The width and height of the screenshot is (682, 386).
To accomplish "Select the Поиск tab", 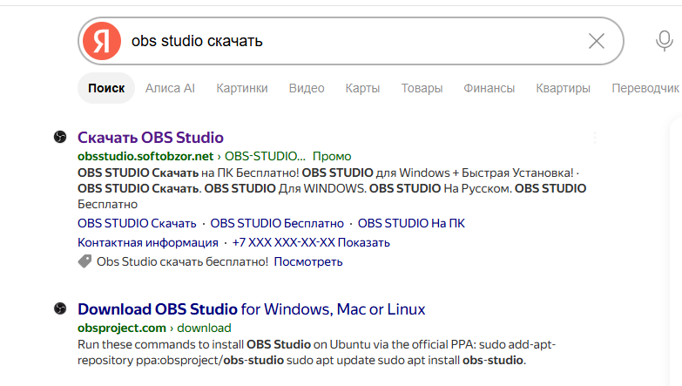I will click(106, 88).
